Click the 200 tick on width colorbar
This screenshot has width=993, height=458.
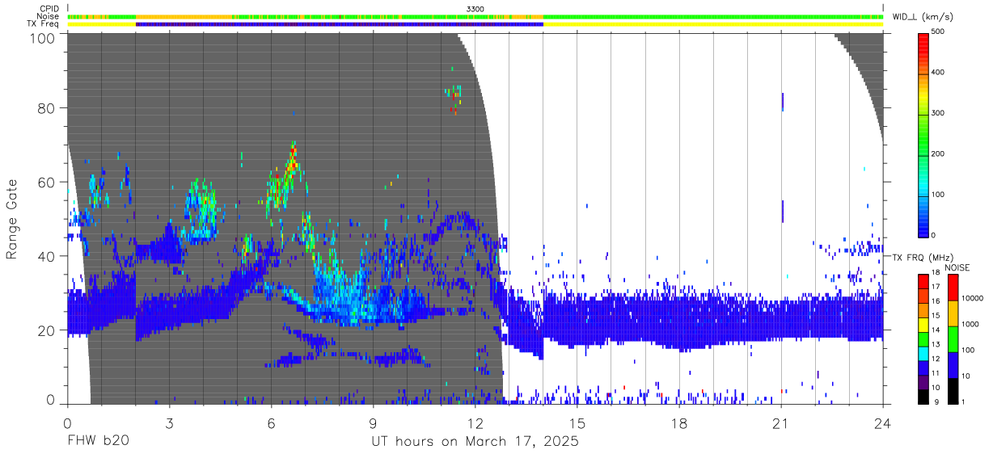tap(939, 153)
